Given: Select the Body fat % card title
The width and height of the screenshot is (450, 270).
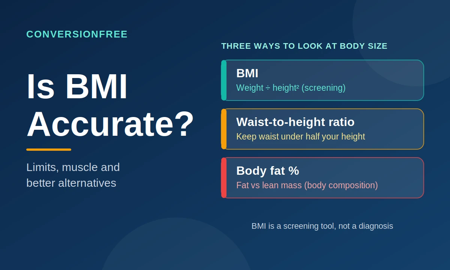Looking at the screenshot, I should coord(267,171).
